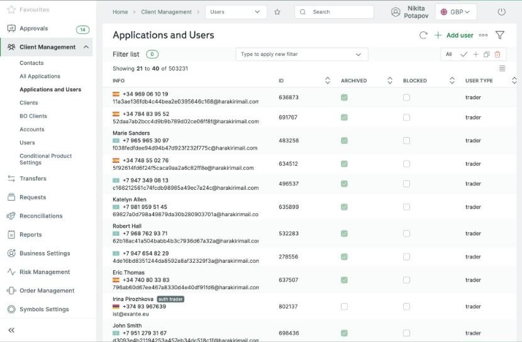Open the funnel filter icon
The width and height of the screenshot is (522, 342).
click(x=500, y=36)
